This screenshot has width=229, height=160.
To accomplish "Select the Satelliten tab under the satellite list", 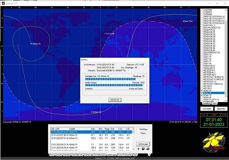I will click(206, 103).
